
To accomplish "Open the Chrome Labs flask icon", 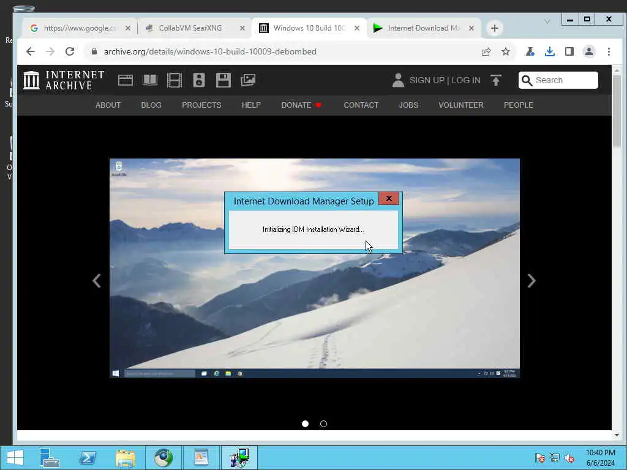I will [x=530, y=51].
